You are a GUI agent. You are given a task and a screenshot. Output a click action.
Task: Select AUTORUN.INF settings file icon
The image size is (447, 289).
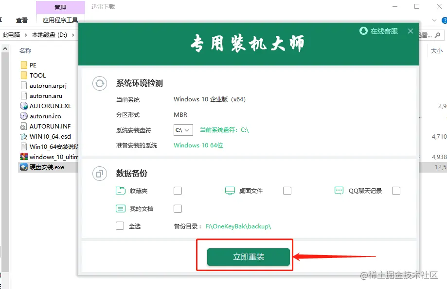(24, 126)
